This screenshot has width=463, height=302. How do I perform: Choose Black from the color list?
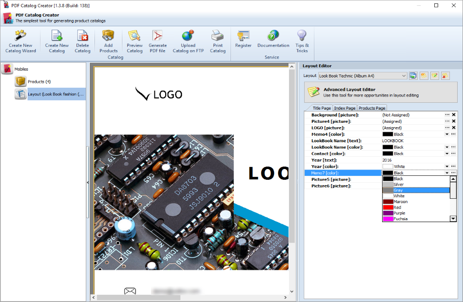pyautogui.click(x=416, y=179)
